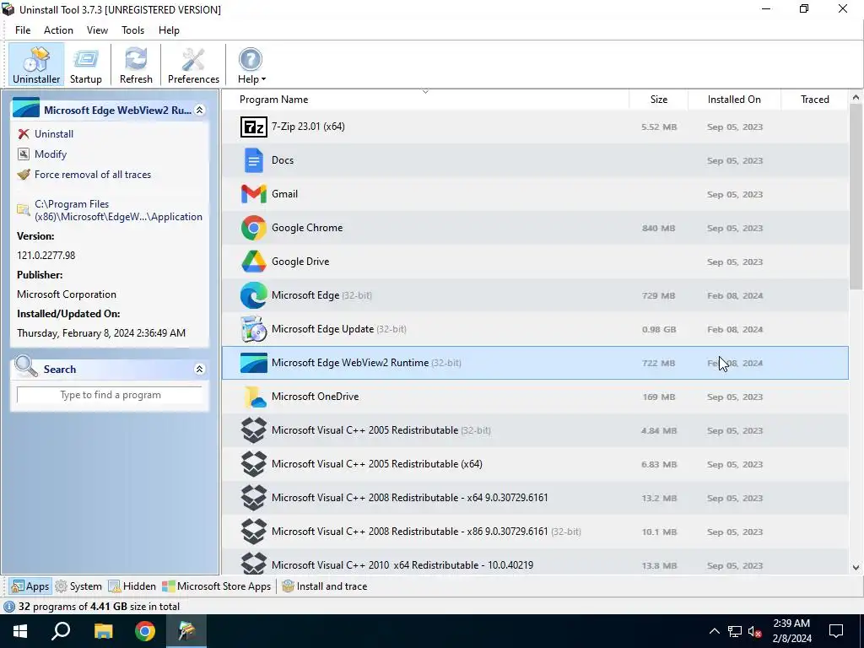Open the program's install folder path

coord(118,210)
